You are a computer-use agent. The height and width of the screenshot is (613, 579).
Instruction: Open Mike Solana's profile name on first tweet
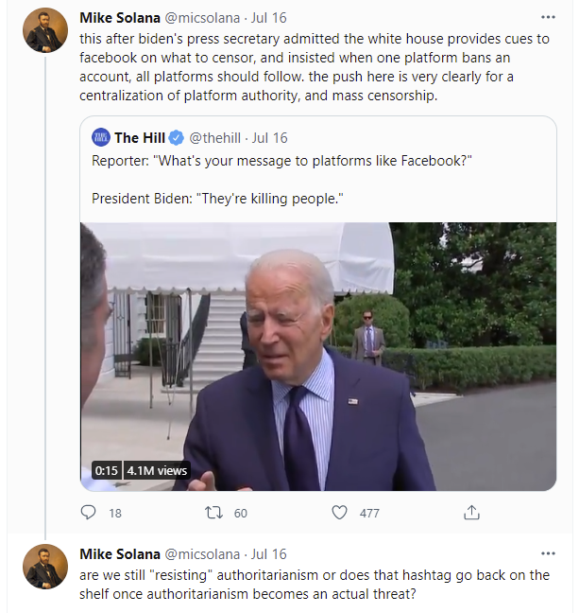click(x=120, y=18)
